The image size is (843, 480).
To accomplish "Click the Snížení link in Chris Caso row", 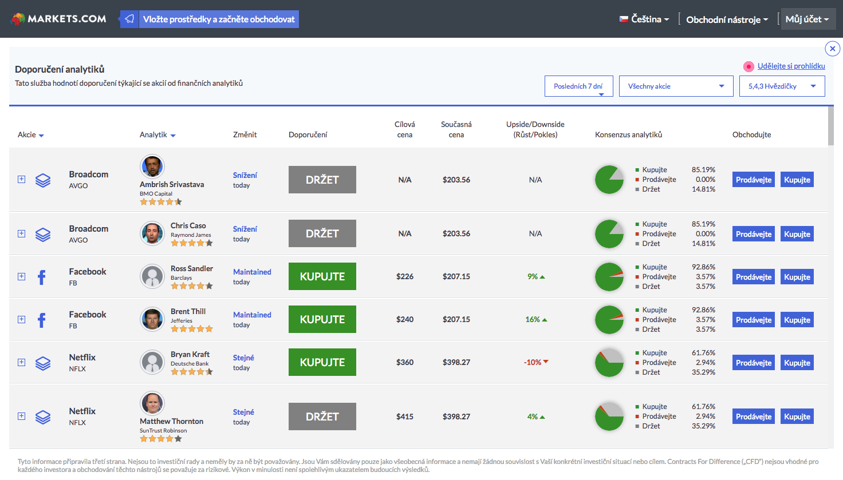I will coord(245,229).
